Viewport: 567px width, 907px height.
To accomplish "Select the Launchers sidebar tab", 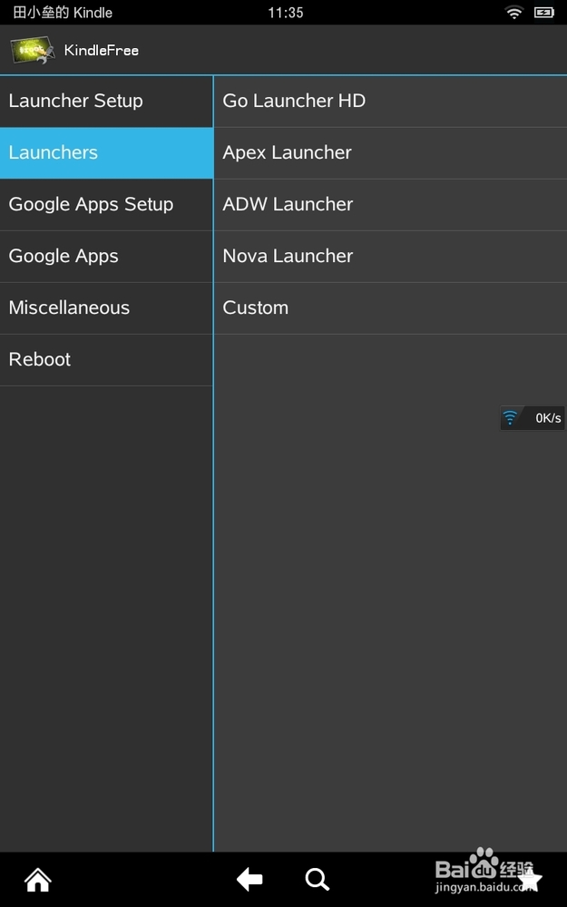I will [106, 152].
